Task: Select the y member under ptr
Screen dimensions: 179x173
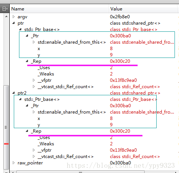Action: tap(39, 55)
